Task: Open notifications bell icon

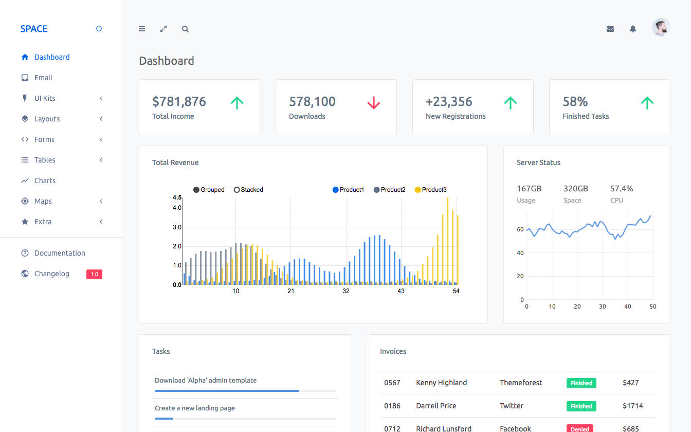Action: click(633, 29)
